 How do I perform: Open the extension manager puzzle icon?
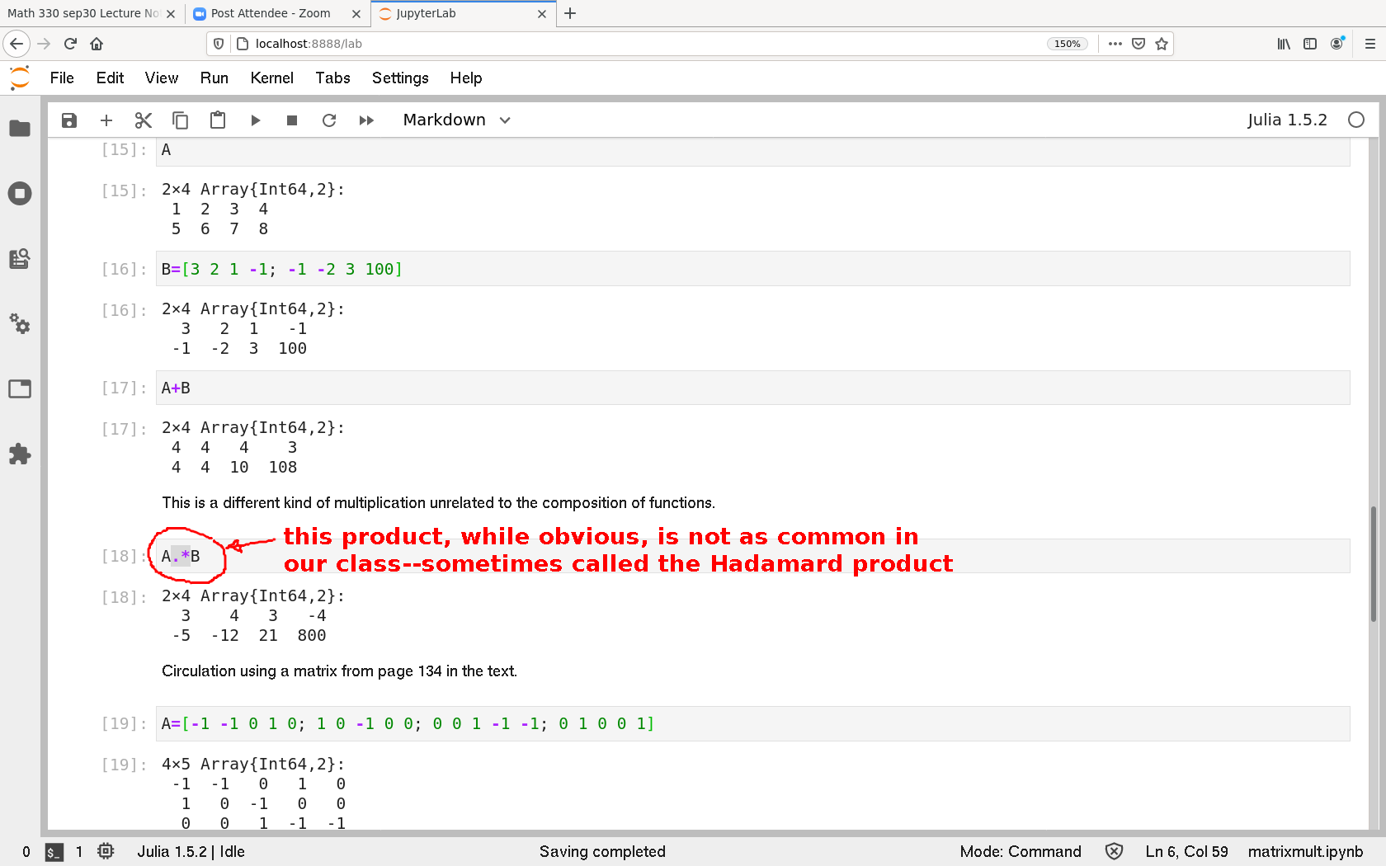20,454
